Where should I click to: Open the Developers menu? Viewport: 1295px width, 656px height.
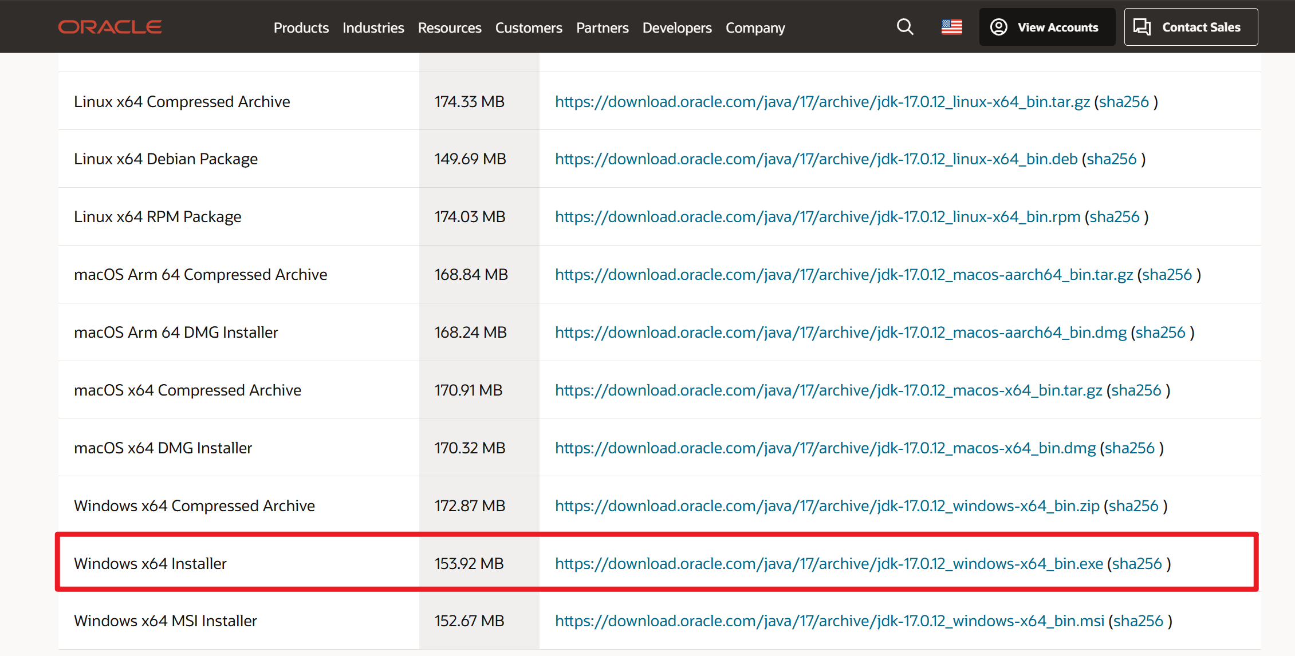click(x=677, y=27)
